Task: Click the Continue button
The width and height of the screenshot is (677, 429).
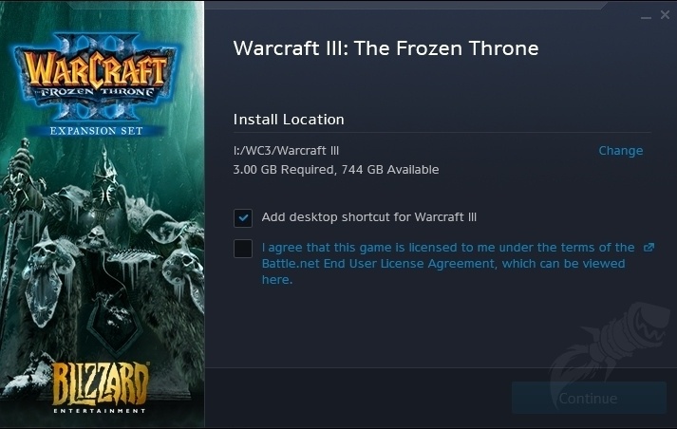Action: pos(589,398)
